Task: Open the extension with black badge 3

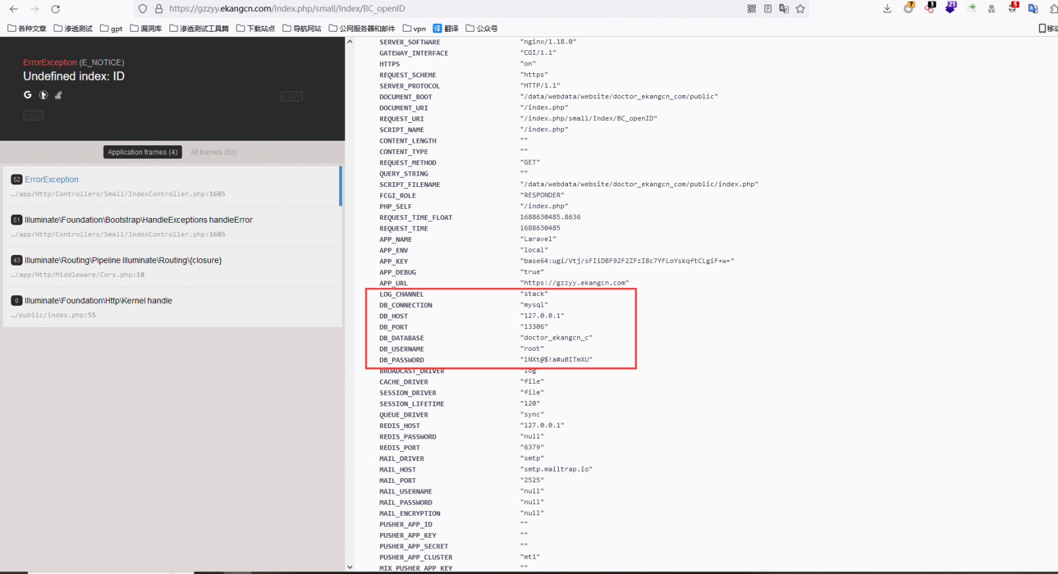Action: pos(930,8)
